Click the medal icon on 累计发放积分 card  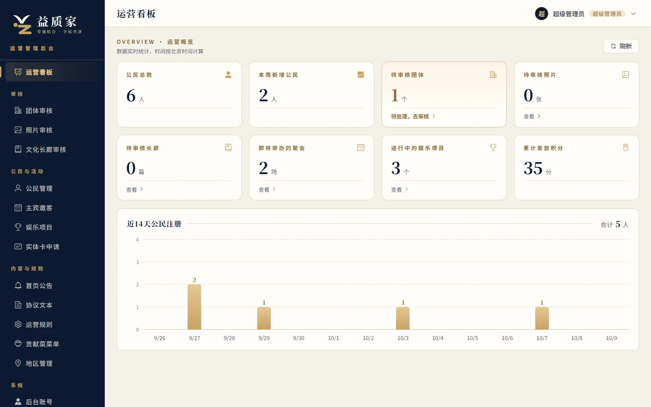click(x=626, y=147)
